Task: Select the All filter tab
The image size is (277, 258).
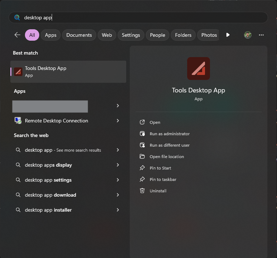Action: [32, 35]
